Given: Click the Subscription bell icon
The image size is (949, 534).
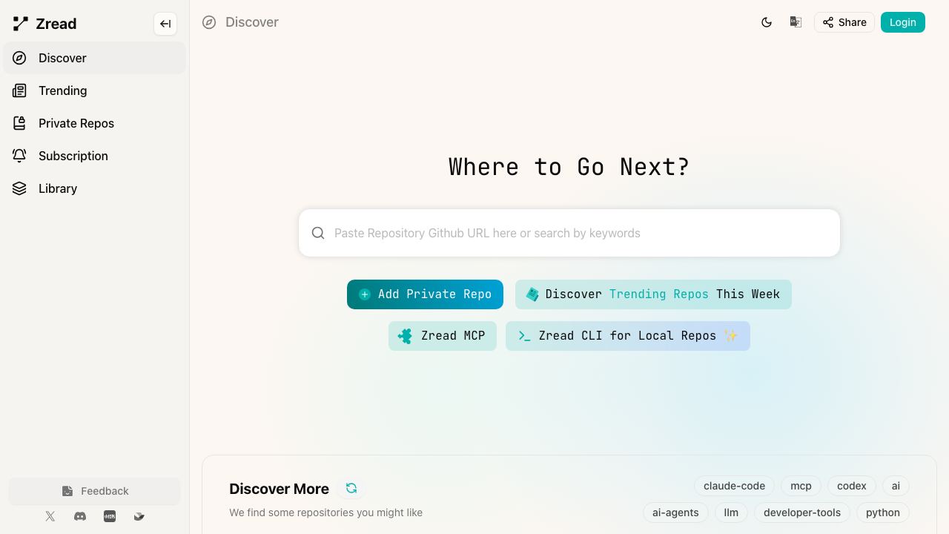Looking at the screenshot, I should pyautogui.click(x=19, y=156).
